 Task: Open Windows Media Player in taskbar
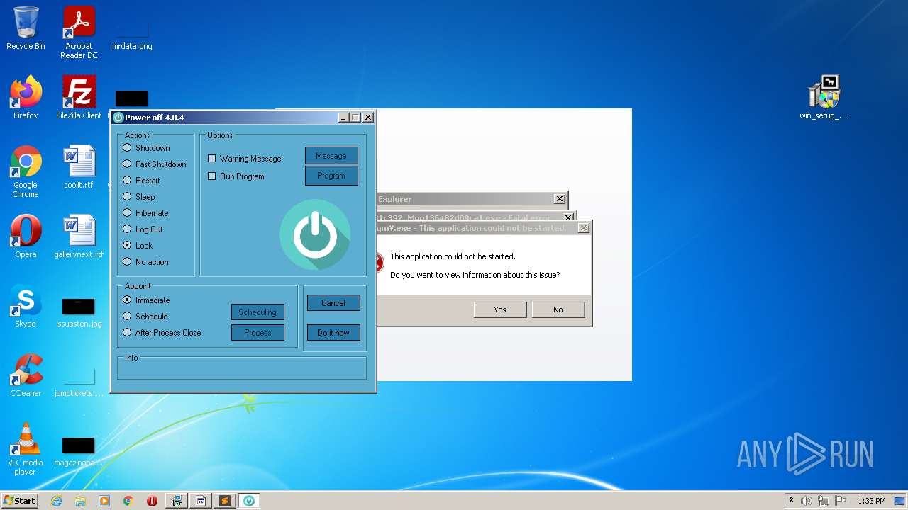click(104, 501)
